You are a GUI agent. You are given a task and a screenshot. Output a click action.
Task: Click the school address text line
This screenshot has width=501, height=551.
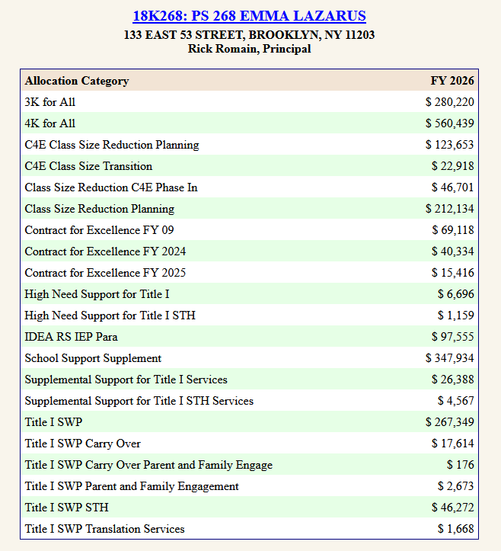249,35
